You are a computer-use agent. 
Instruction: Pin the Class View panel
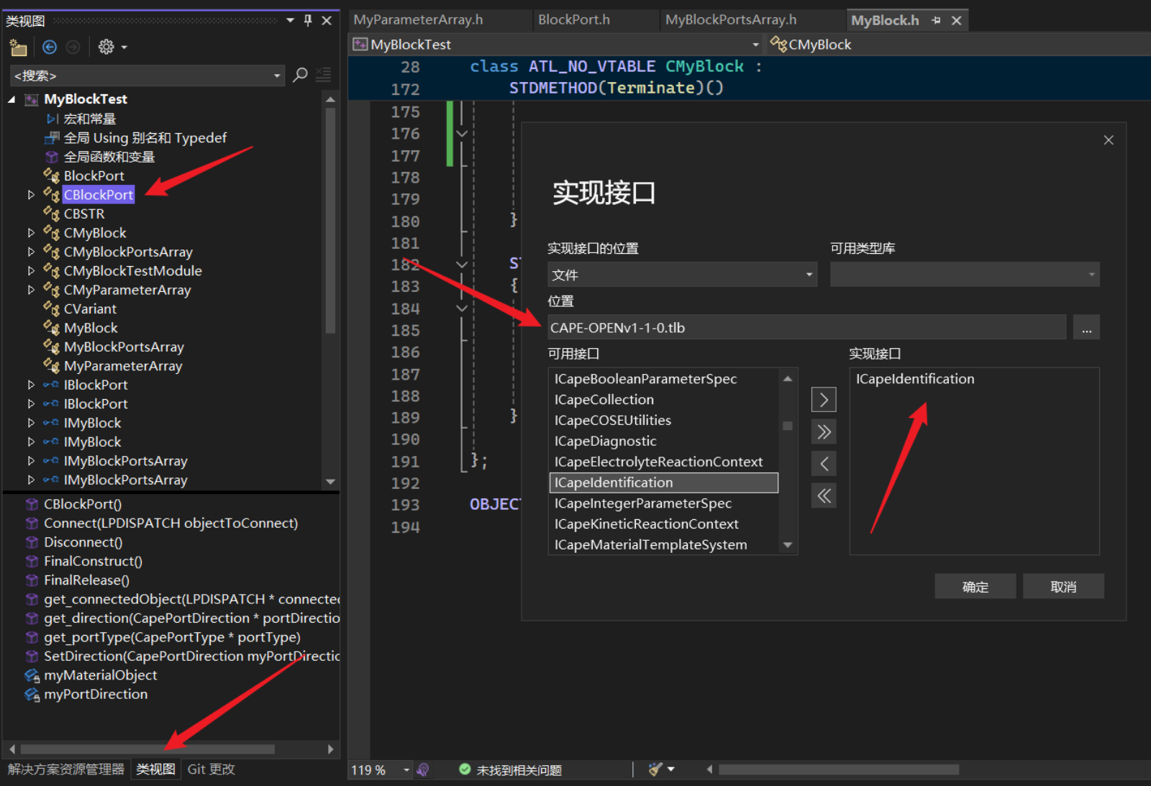(x=308, y=21)
